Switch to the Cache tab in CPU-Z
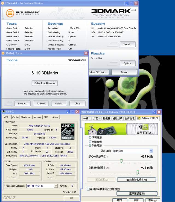 (x=15, y=117)
